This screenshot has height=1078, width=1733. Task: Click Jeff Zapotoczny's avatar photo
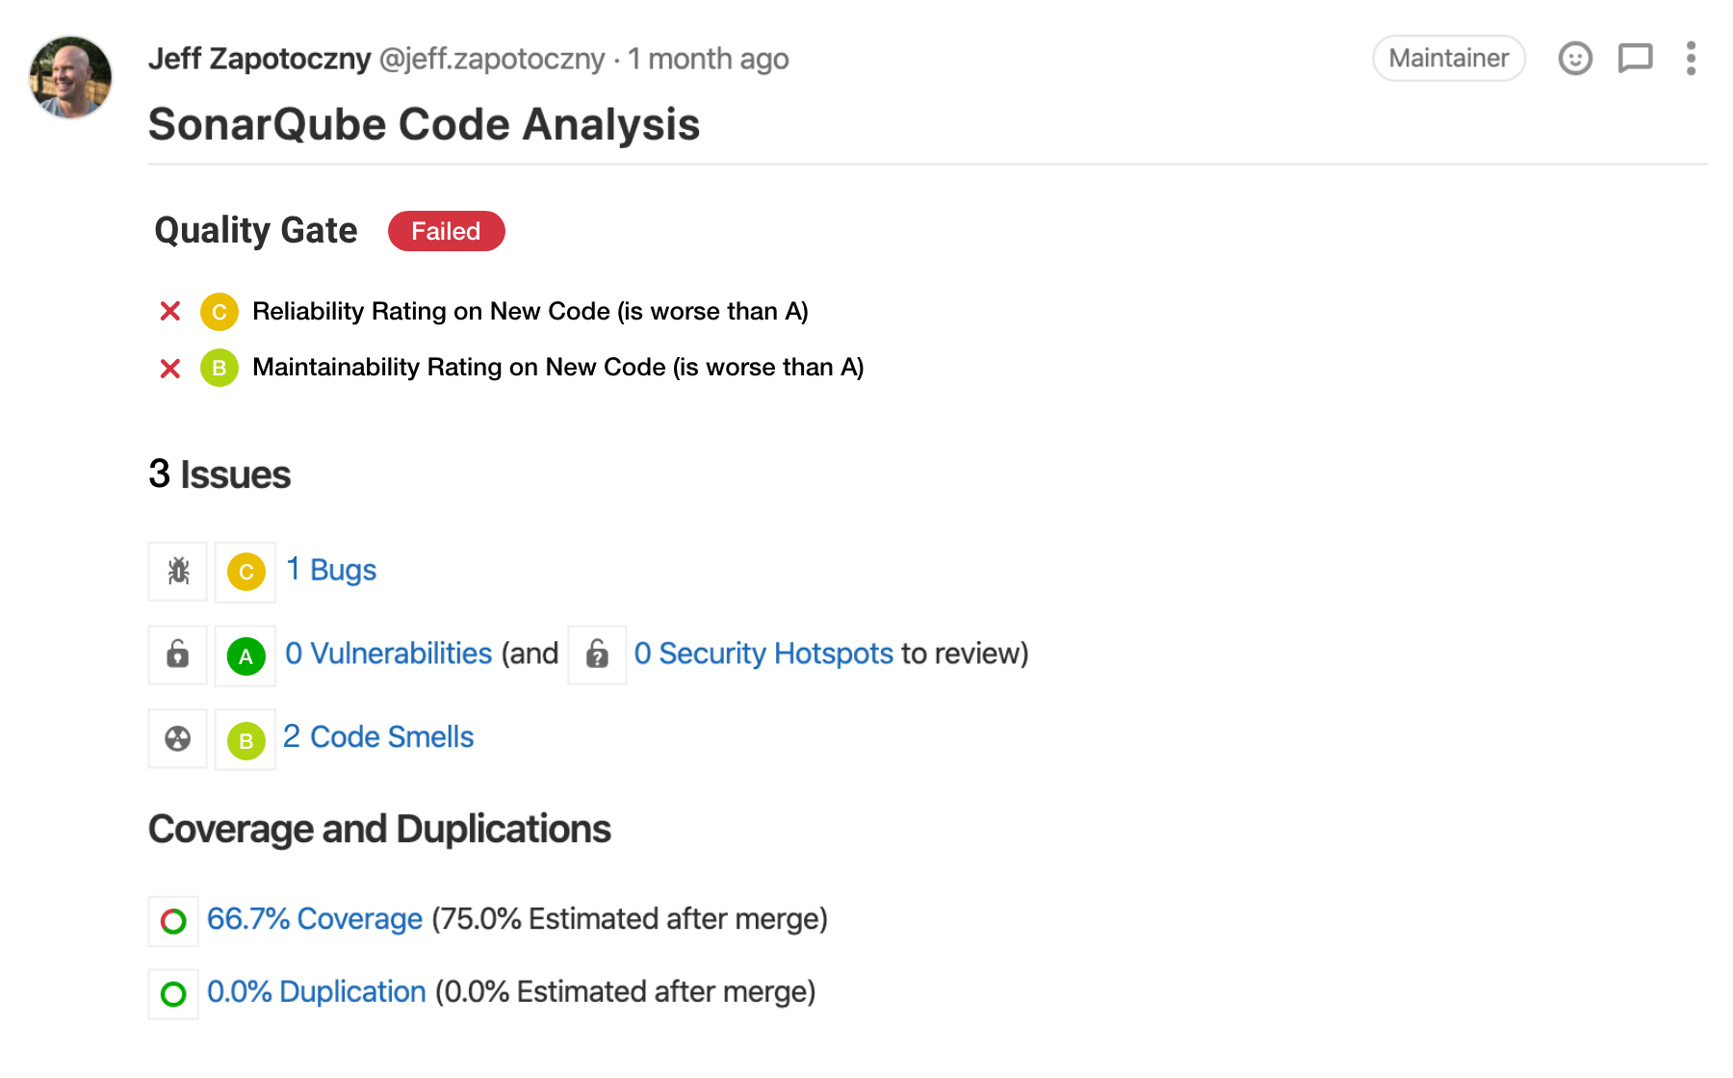(70, 76)
